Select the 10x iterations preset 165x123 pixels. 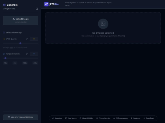click(x=5, y=63)
